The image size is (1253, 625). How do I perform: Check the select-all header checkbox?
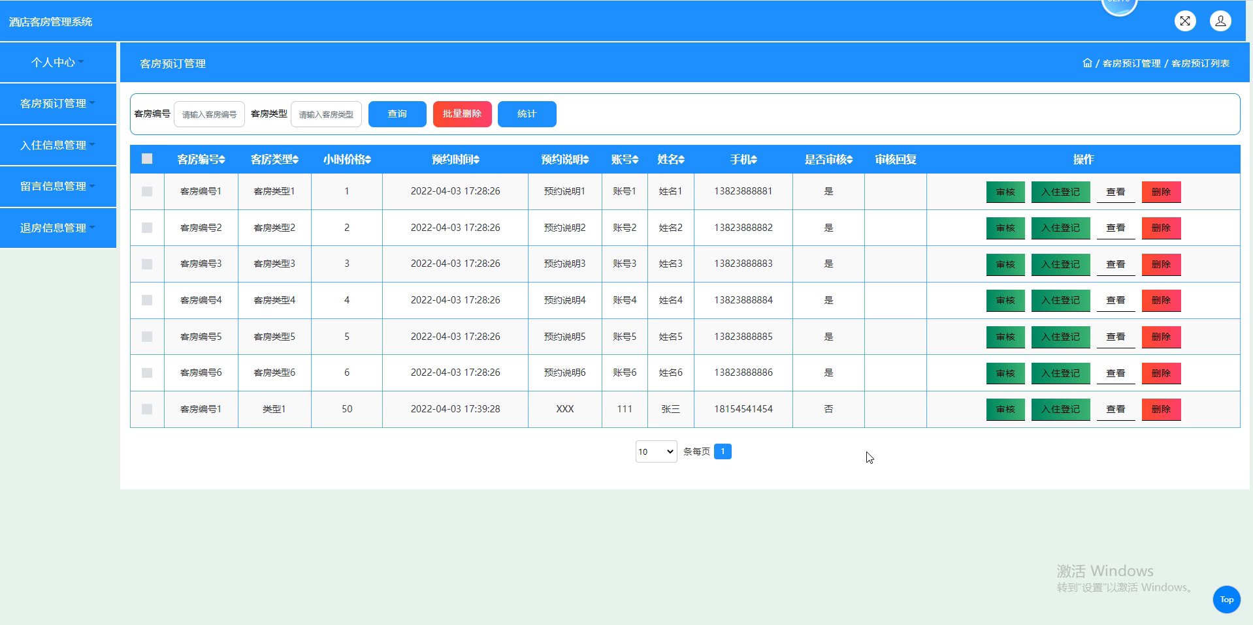147,159
